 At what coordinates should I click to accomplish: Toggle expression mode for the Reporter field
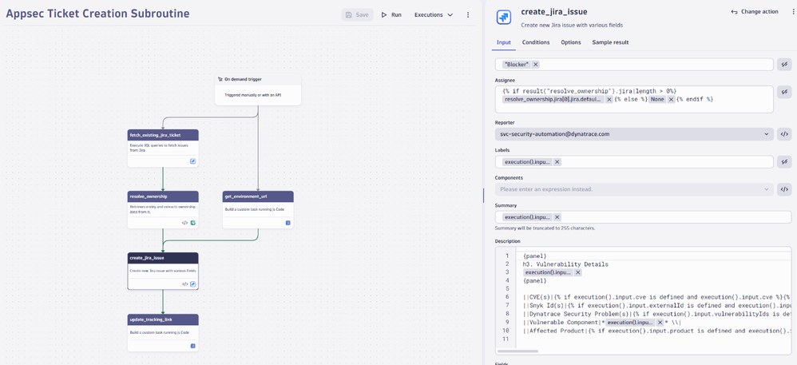[x=784, y=134]
